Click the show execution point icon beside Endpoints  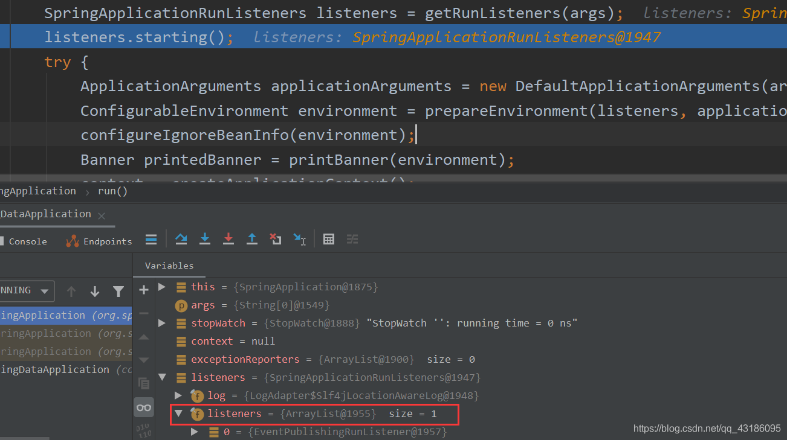click(151, 240)
